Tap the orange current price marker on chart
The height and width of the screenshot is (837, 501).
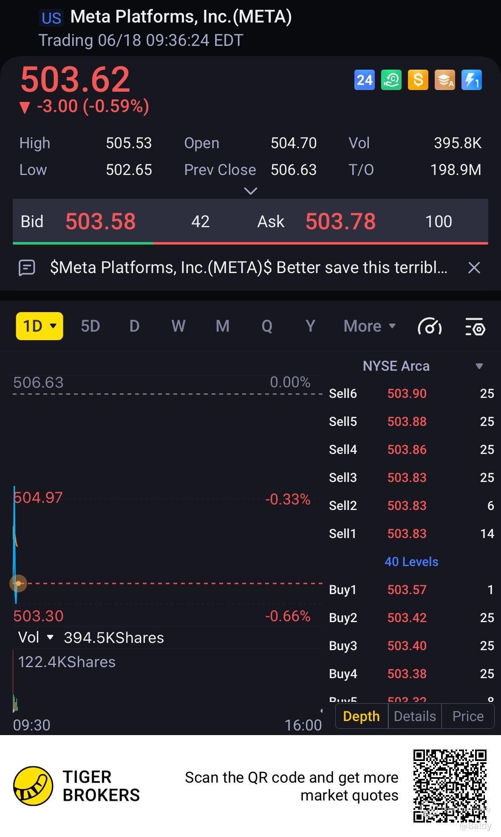[18, 583]
